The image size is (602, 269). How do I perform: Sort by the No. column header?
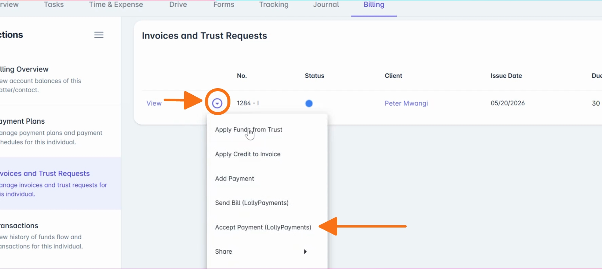coord(242,76)
